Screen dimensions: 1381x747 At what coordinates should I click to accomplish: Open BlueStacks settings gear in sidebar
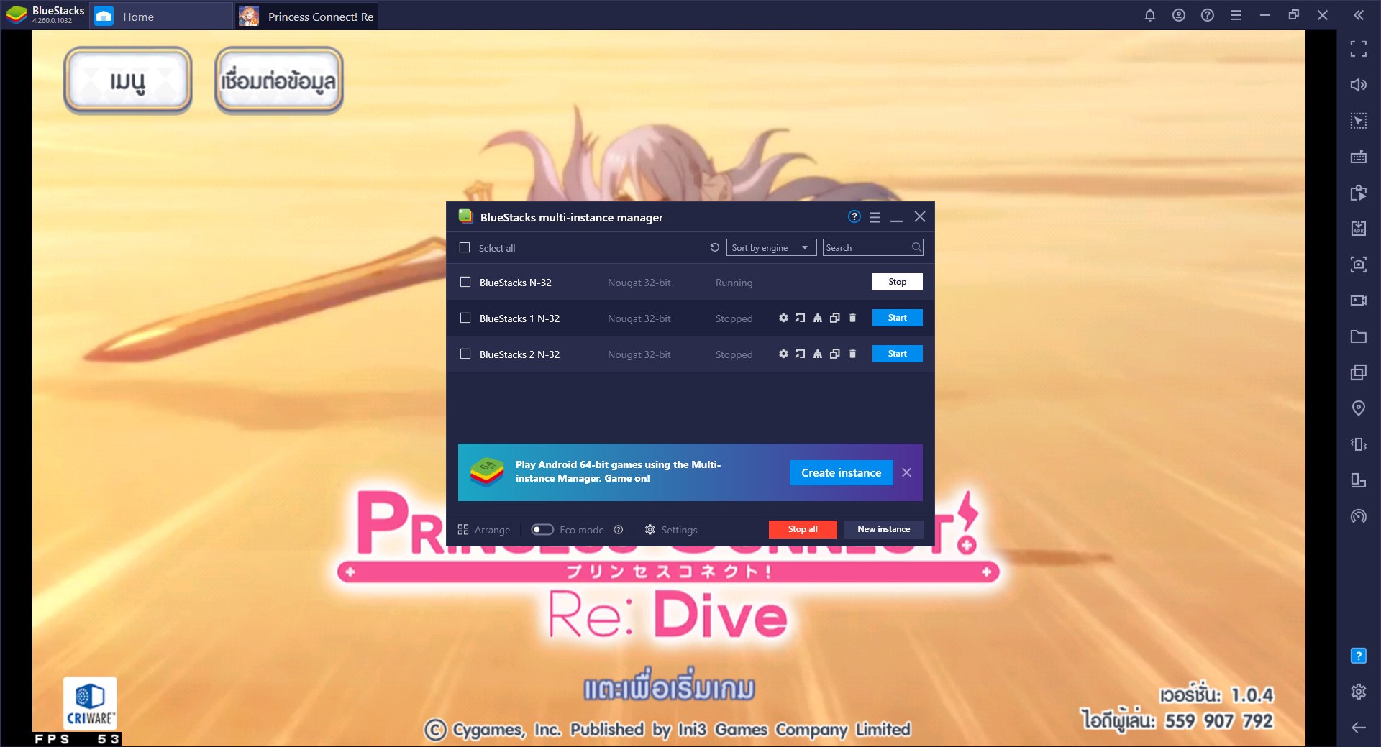(1359, 692)
